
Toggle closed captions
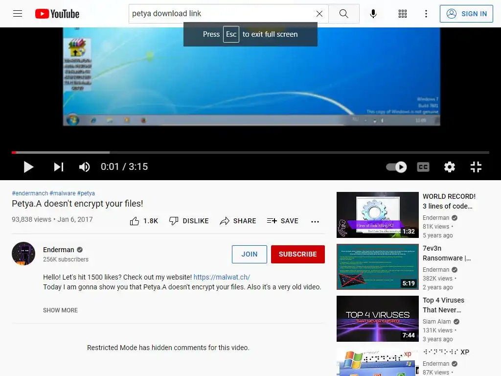pos(423,167)
